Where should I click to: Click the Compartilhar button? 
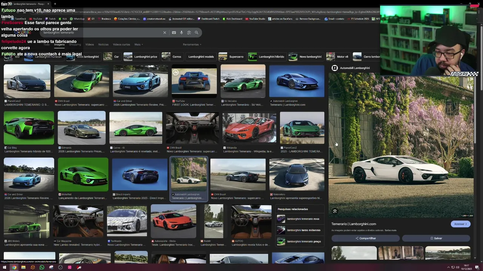click(x=365, y=238)
